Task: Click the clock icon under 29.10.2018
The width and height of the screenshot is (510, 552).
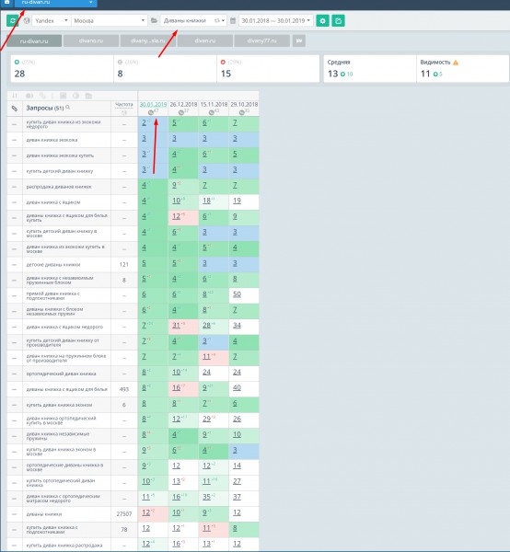Action: point(241,112)
